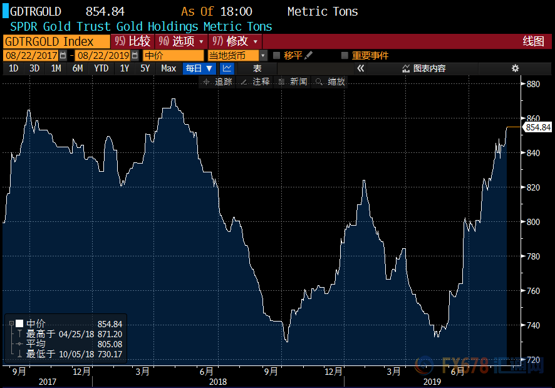Viewport: 555px width, 388px height.
Task: Select the 5Y time range tab
Action: [145, 68]
